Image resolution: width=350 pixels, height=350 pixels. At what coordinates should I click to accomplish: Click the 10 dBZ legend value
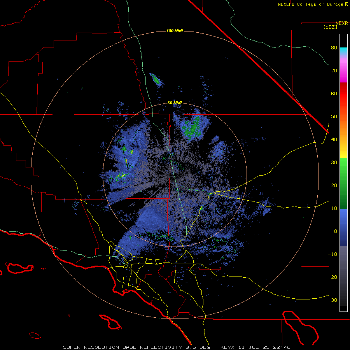pos(334,208)
